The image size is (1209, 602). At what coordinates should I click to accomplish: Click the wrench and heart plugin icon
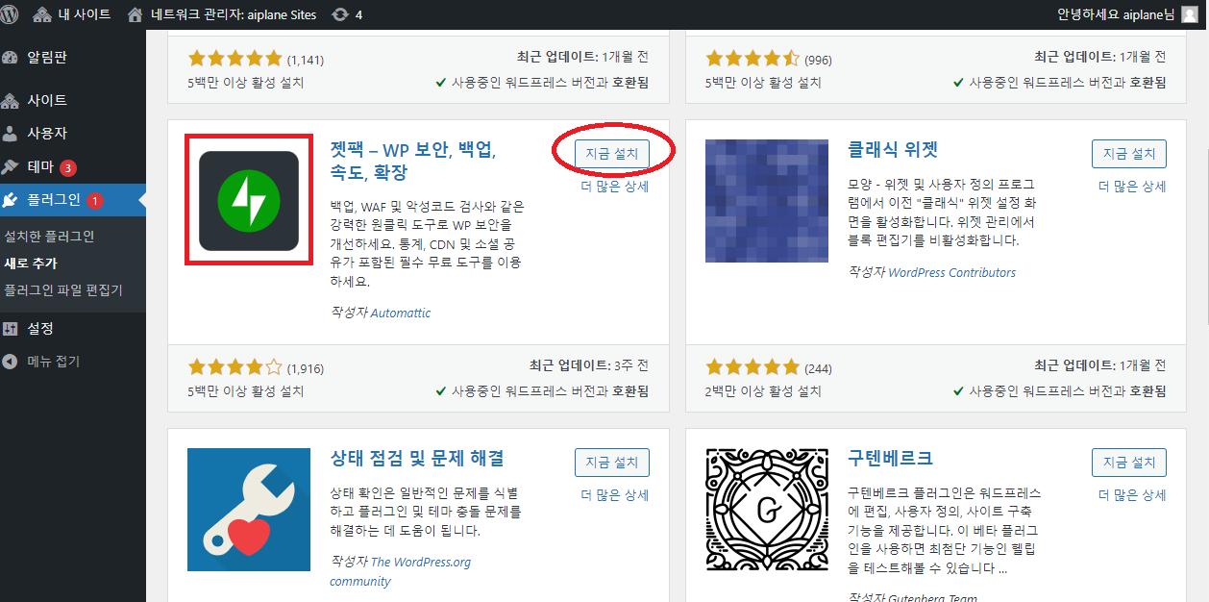[x=249, y=510]
